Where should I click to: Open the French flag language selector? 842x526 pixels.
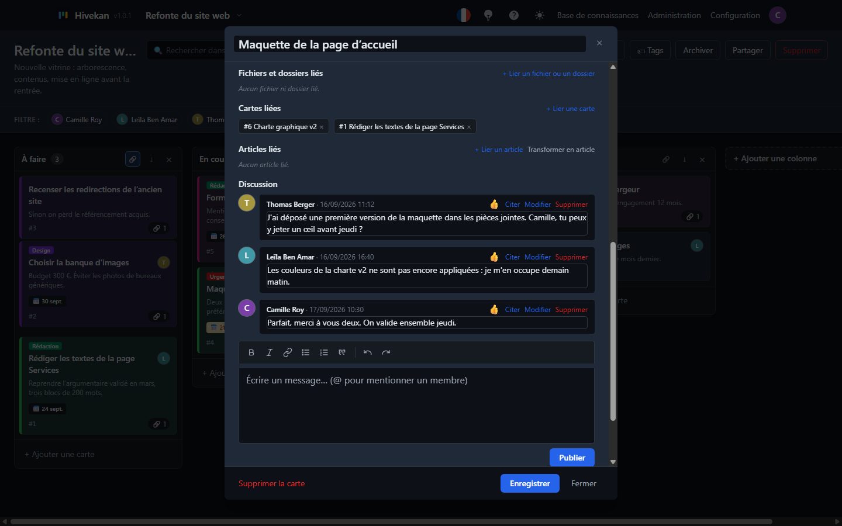pyautogui.click(x=464, y=15)
